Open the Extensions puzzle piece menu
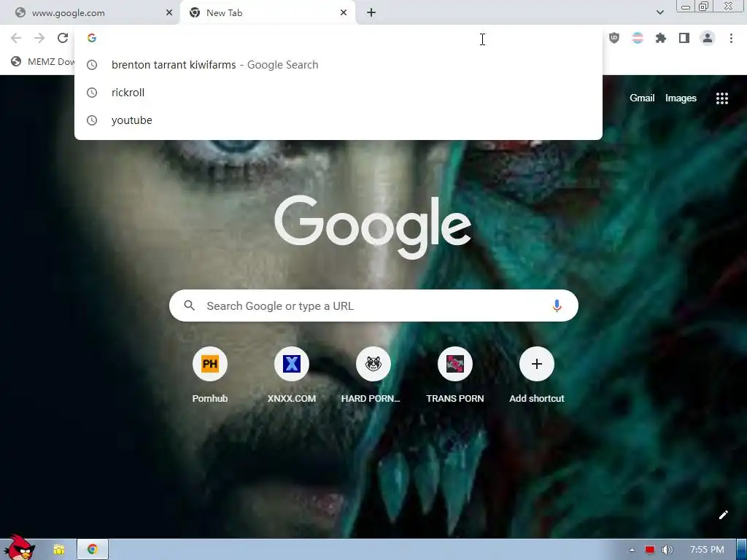The image size is (747, 560). [x=661, y=38]
